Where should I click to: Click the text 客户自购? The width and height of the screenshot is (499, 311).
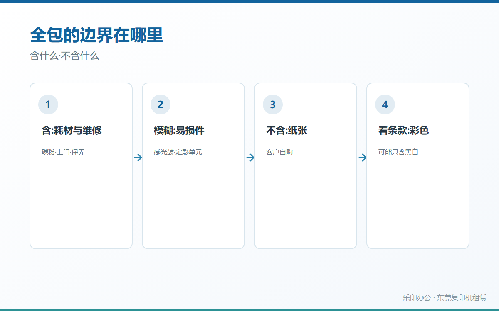279,152
